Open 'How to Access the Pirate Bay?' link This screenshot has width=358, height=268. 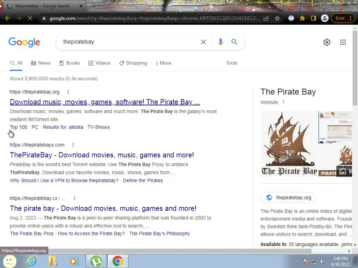coord(91,233)
